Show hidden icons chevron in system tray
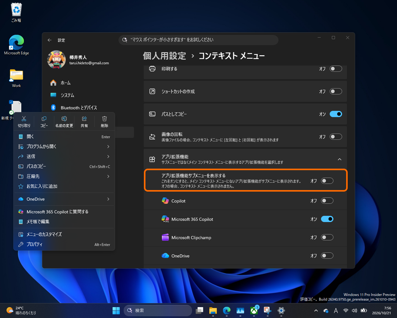The width and height of the screenshot is (397, 318). pyautogui.click(x=316, y=311)
